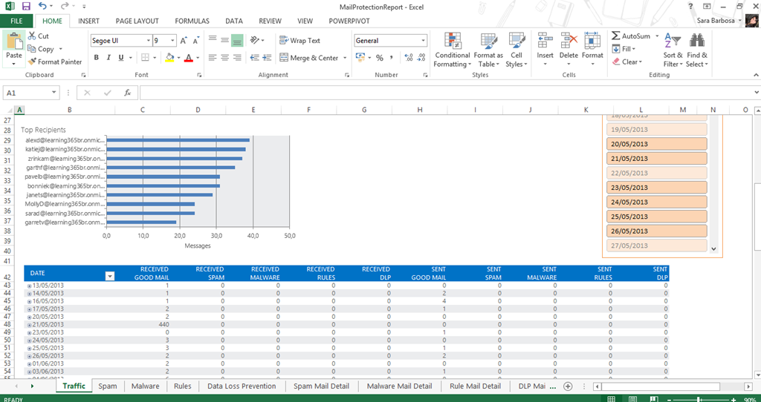Click the Delete cells icon
The width and height of the screenshot is (761, 402).
point(569,42)
